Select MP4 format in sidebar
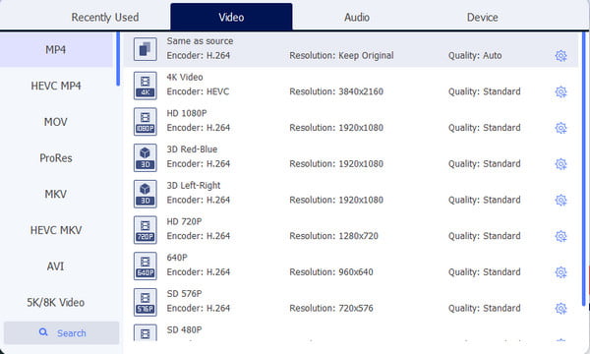This screenshot has height=354, width=590. (x=56, y=49)
